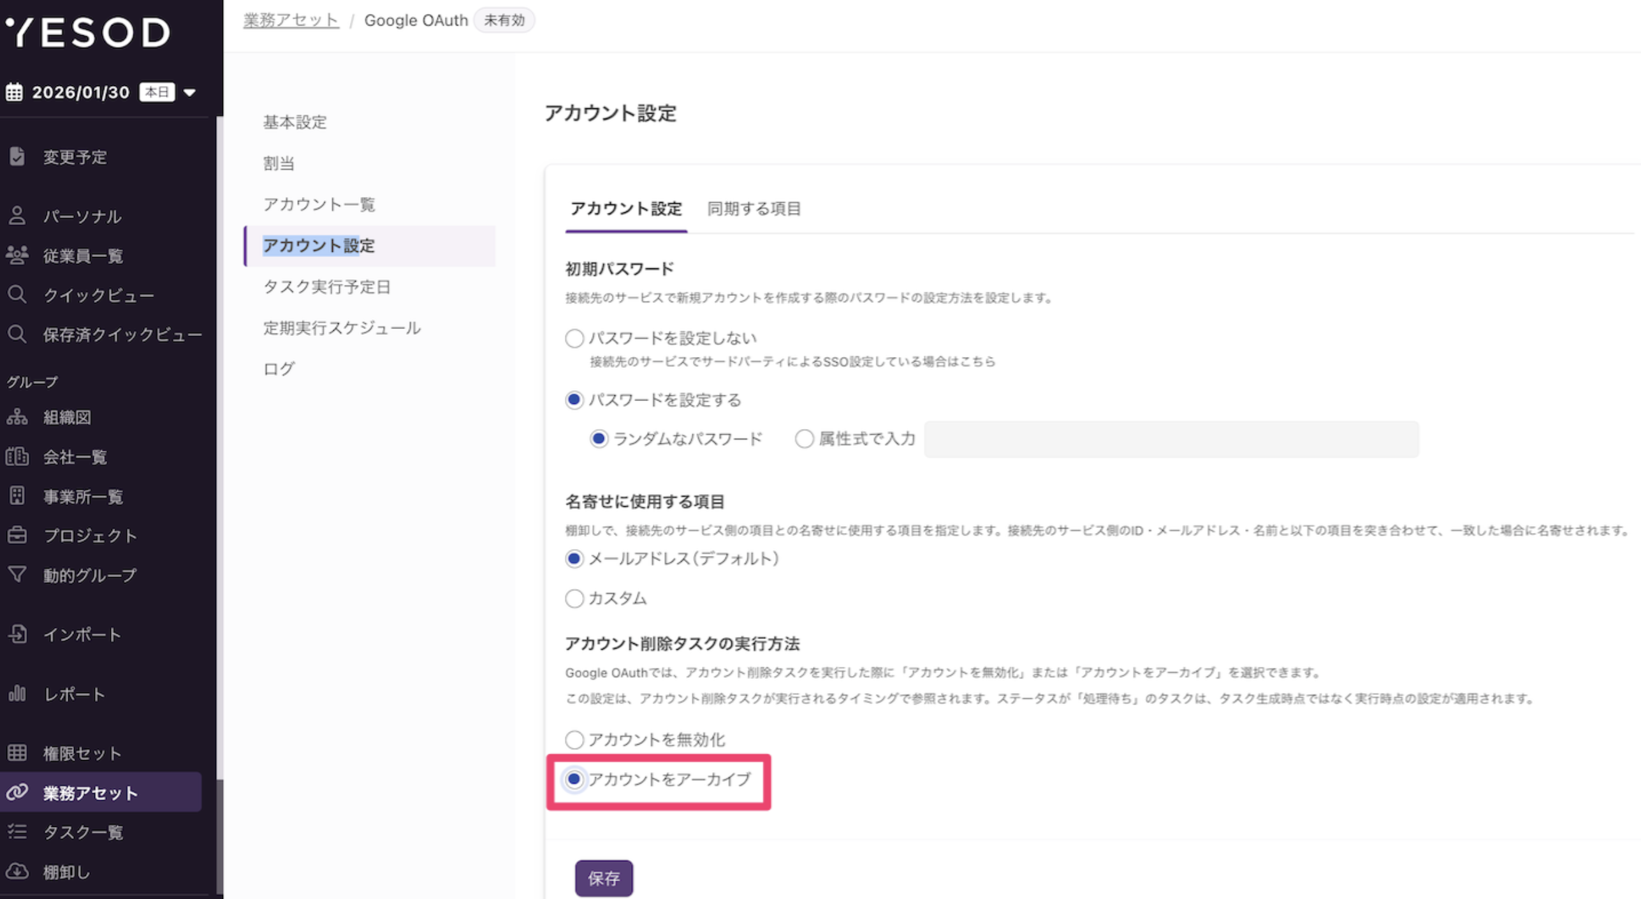Click the 棚卸し cloud download icon

(17, 871)
